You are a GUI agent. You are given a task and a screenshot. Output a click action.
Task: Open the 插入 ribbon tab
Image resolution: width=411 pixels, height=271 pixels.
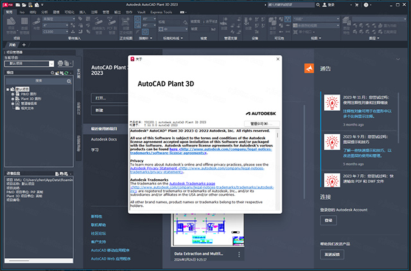(x=83, y=12)
